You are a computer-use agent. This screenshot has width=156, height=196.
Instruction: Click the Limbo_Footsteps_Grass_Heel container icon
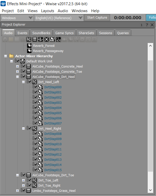point(29,191)
